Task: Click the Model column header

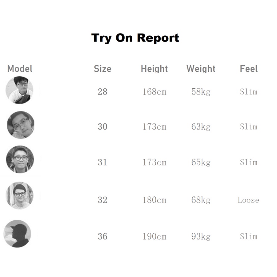Action: (20, 69)
